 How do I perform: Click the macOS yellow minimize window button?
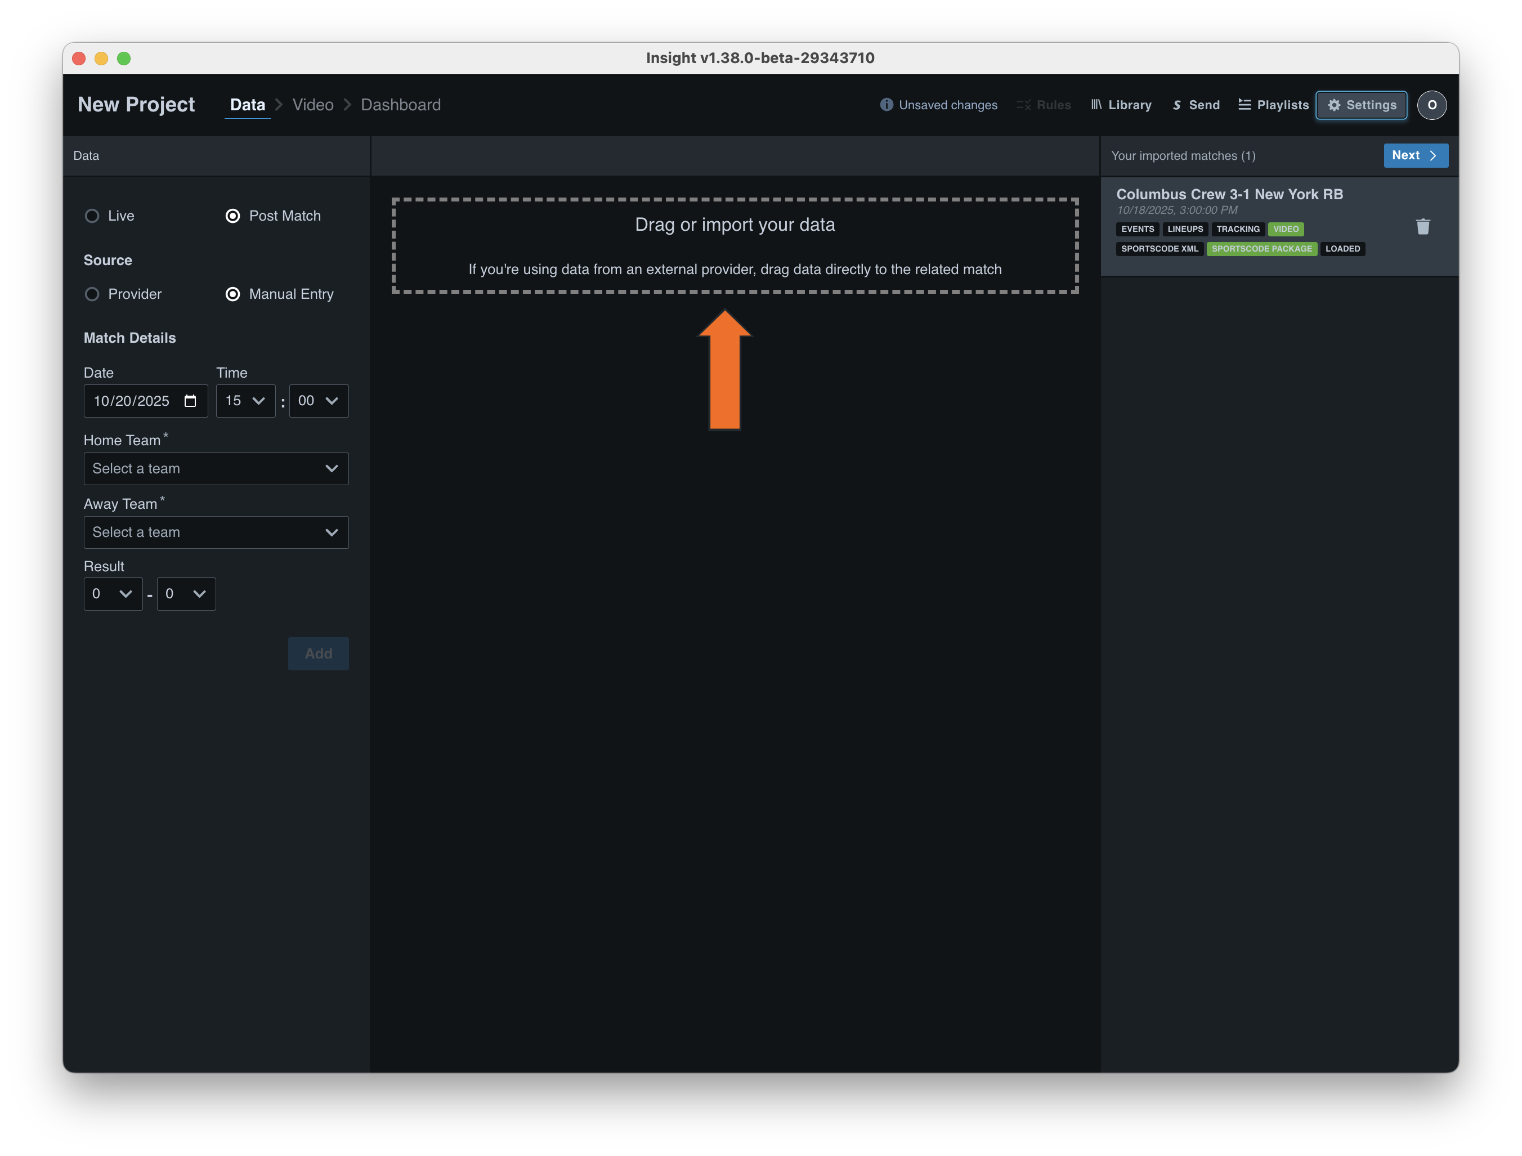pos(101,59)
